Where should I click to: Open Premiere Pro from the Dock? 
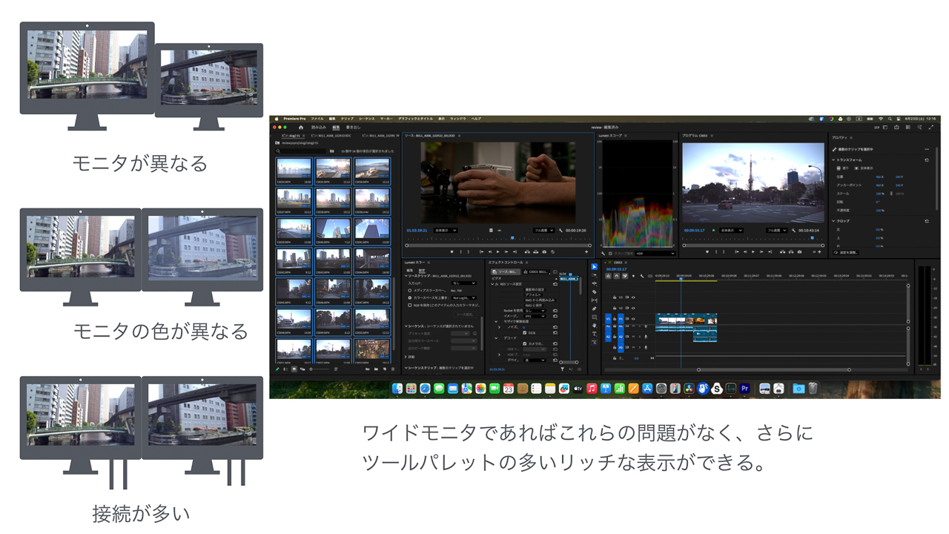[x=744, y=389]
